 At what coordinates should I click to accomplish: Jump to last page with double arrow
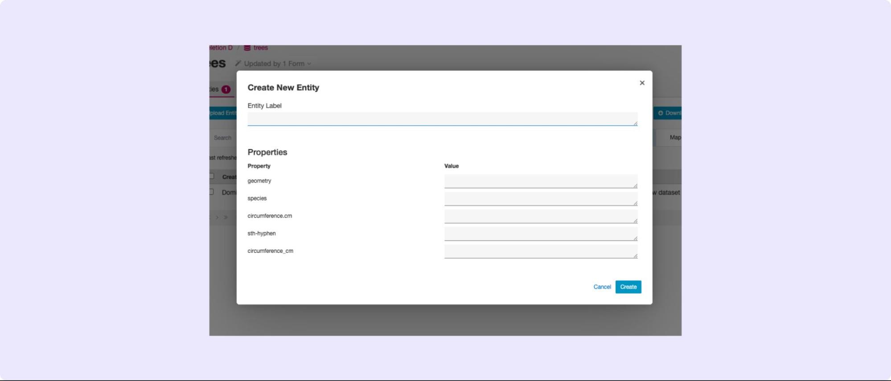[x=226, y=218]
